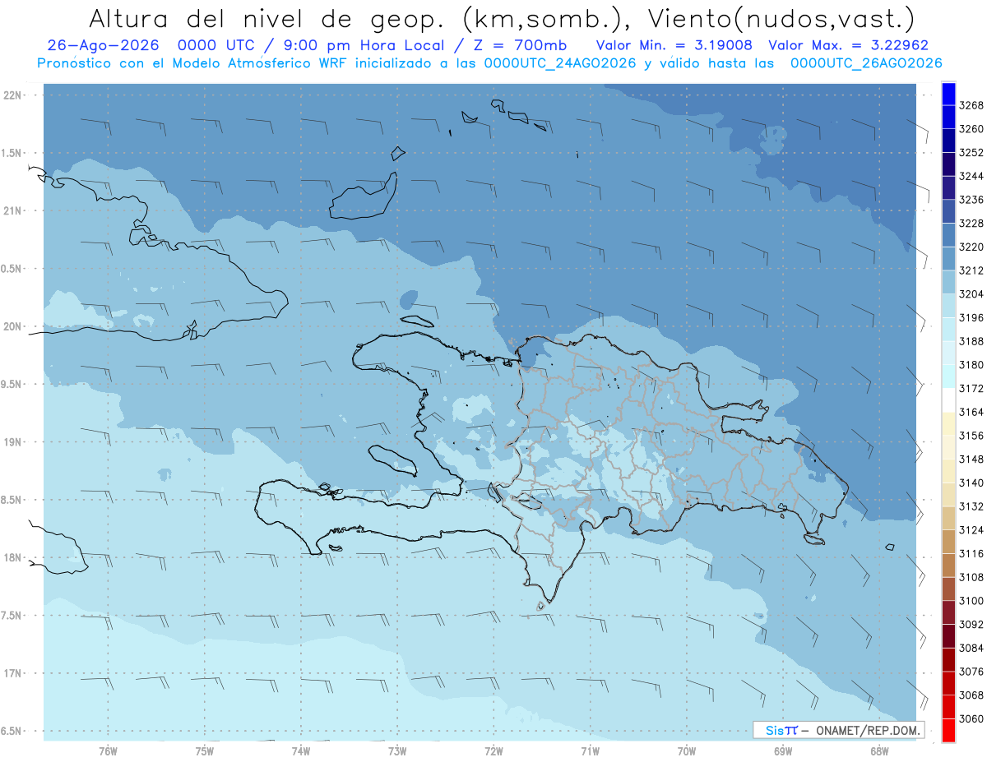987x762 pixels.
Task: Click the colorbar value "3268"
Action: 971,105
